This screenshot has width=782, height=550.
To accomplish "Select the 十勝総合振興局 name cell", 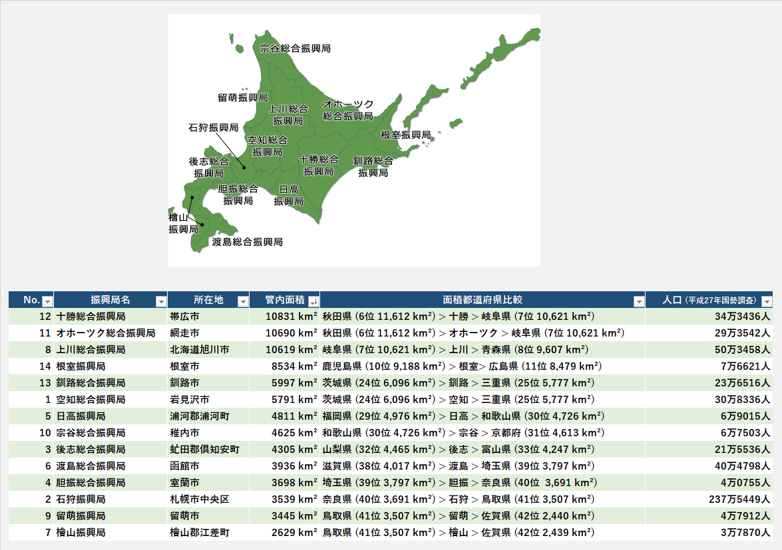I will [91, 317].
